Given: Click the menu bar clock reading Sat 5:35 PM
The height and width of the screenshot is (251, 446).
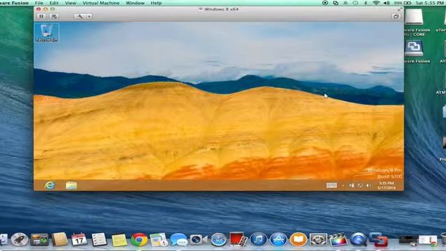Looking at the screenshot, I should tap(429, 3).
